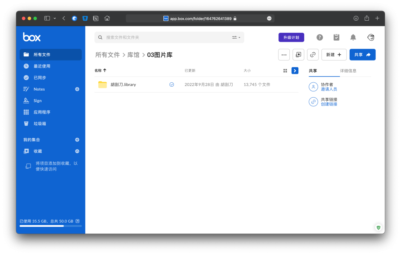Show Safari downloads

[356, 18]
